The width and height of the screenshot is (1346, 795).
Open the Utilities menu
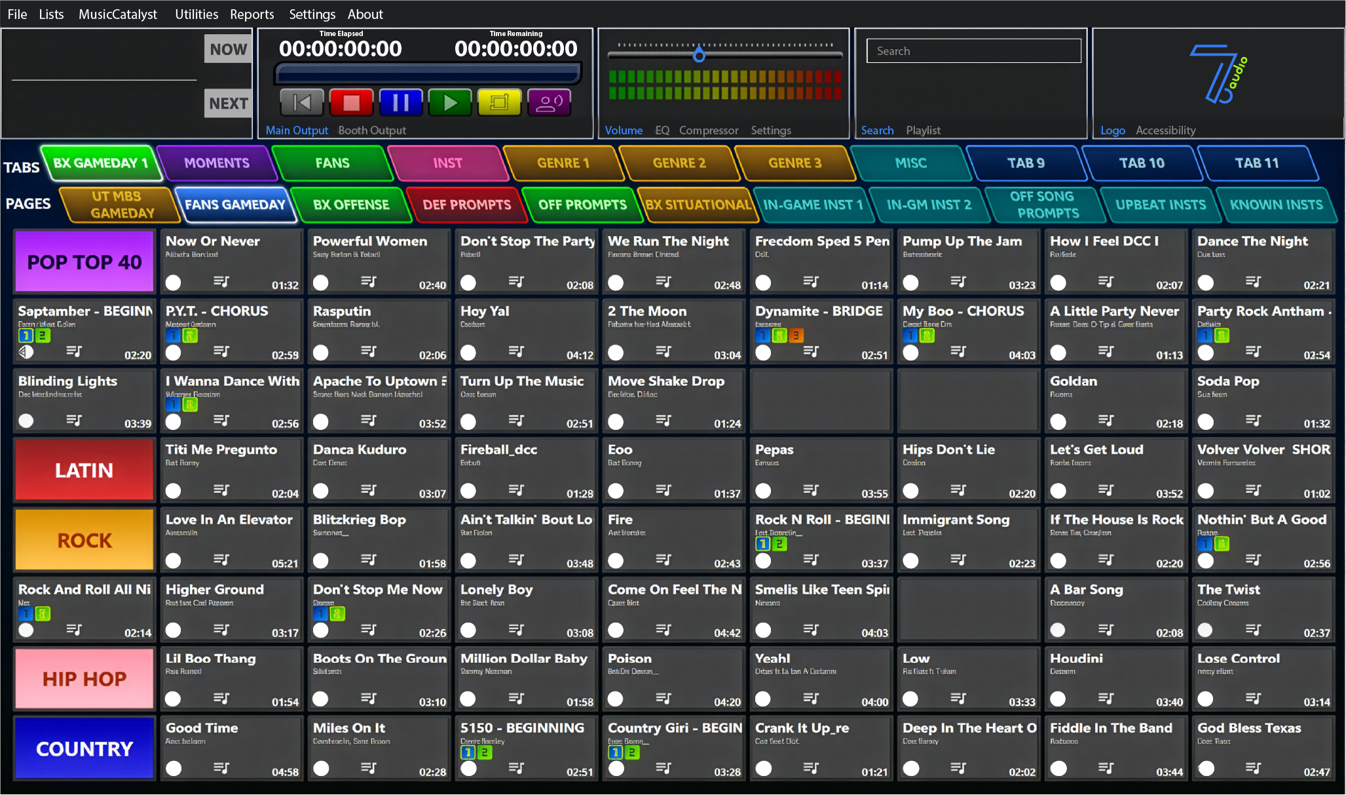point(196,14)
